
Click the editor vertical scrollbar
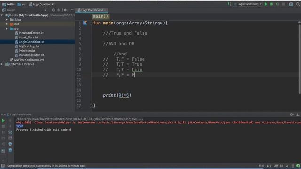coord(299,60)
